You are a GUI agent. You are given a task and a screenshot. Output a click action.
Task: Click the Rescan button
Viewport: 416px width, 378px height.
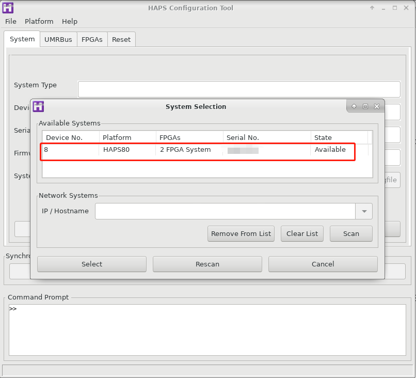pos(207,264)
